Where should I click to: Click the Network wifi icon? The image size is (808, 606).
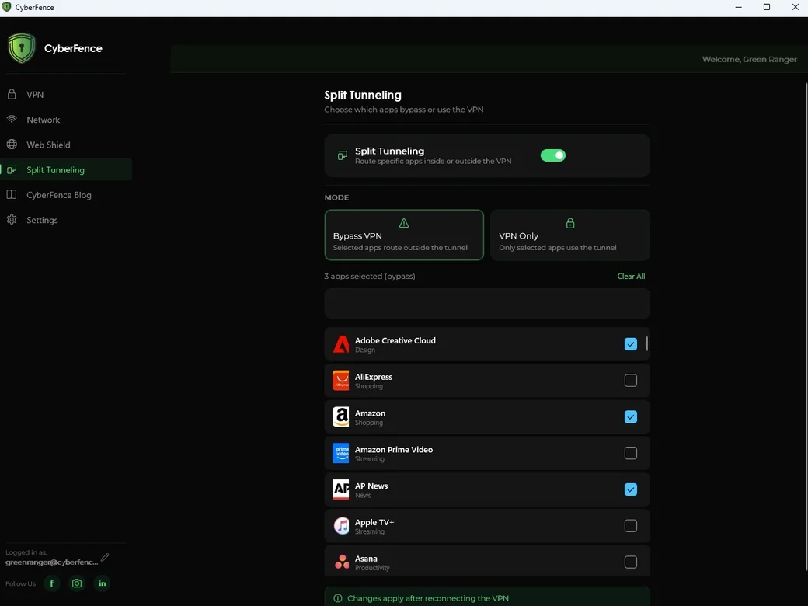click(x=12, y=119)
